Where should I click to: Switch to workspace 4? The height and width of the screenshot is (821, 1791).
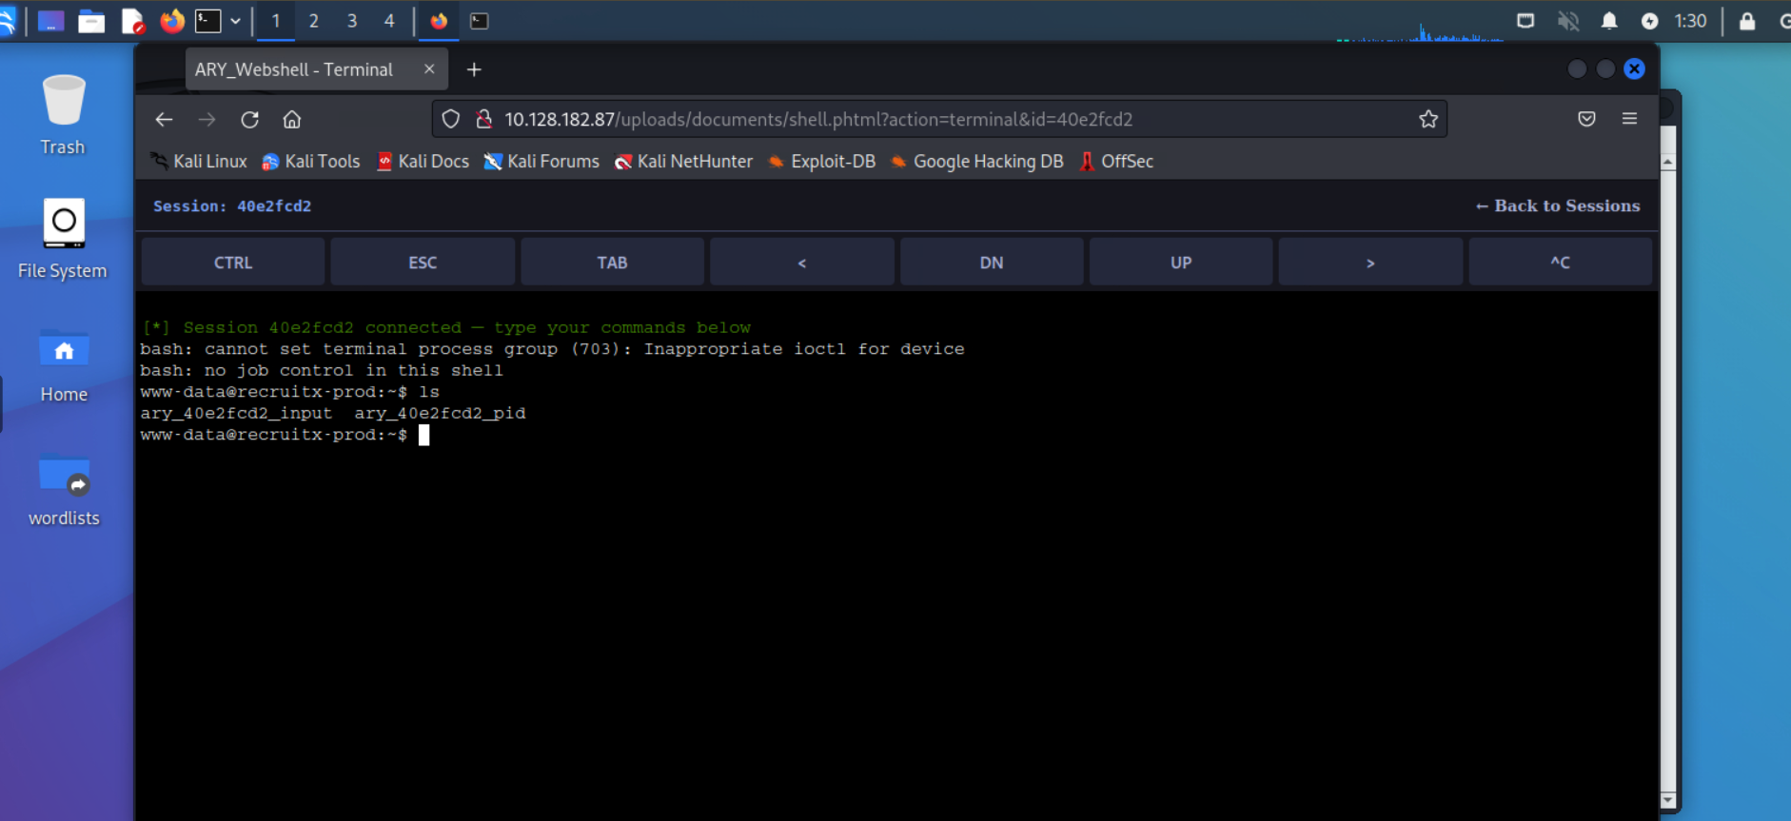[x=389, y=21]
